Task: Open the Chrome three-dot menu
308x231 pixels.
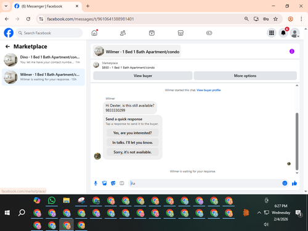Action: click(301, 19)
